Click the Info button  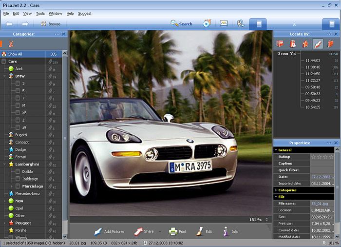pos(230,231)
